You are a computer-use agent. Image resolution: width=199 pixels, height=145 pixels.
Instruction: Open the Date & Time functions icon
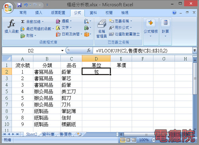coord(58,34)
